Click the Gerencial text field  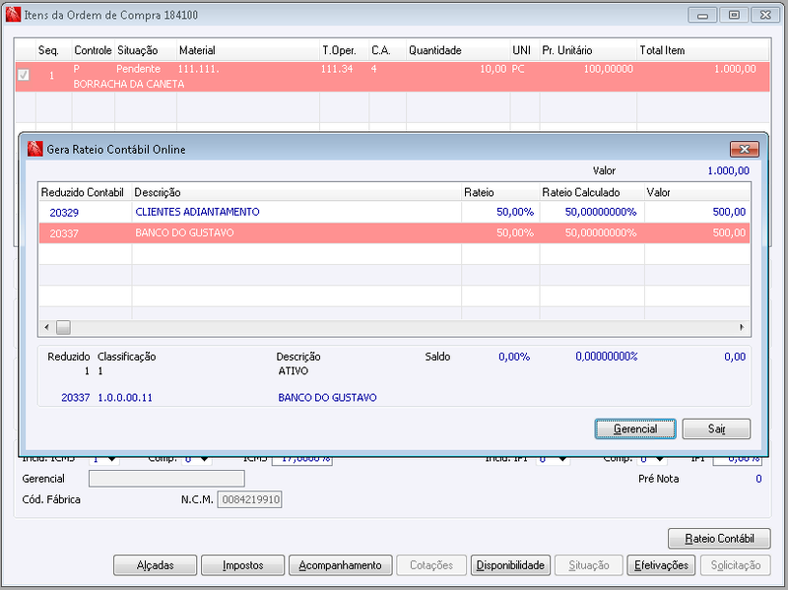(x=166, y=479)
